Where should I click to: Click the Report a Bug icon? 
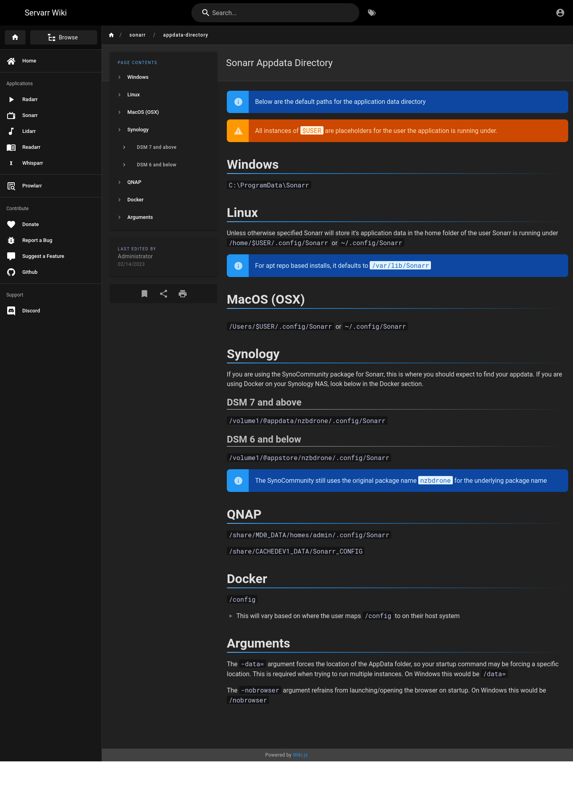pyautogui.click(x=11, y=240)
